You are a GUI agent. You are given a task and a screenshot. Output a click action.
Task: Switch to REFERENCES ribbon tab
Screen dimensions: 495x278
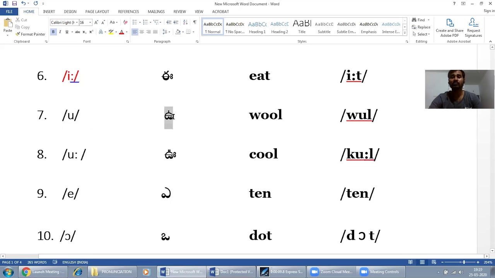click(x=128, y=12)
